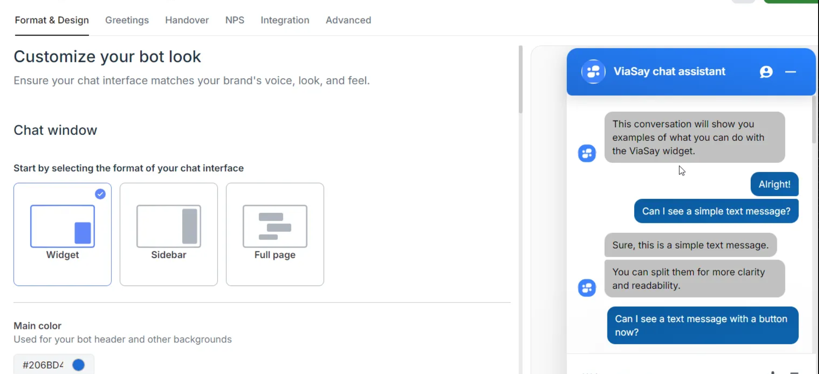The height and width of the screenshot is (374, 819).
Task: Click the "Sure, this is a simple text message." bubble
Action: [691, 245]
